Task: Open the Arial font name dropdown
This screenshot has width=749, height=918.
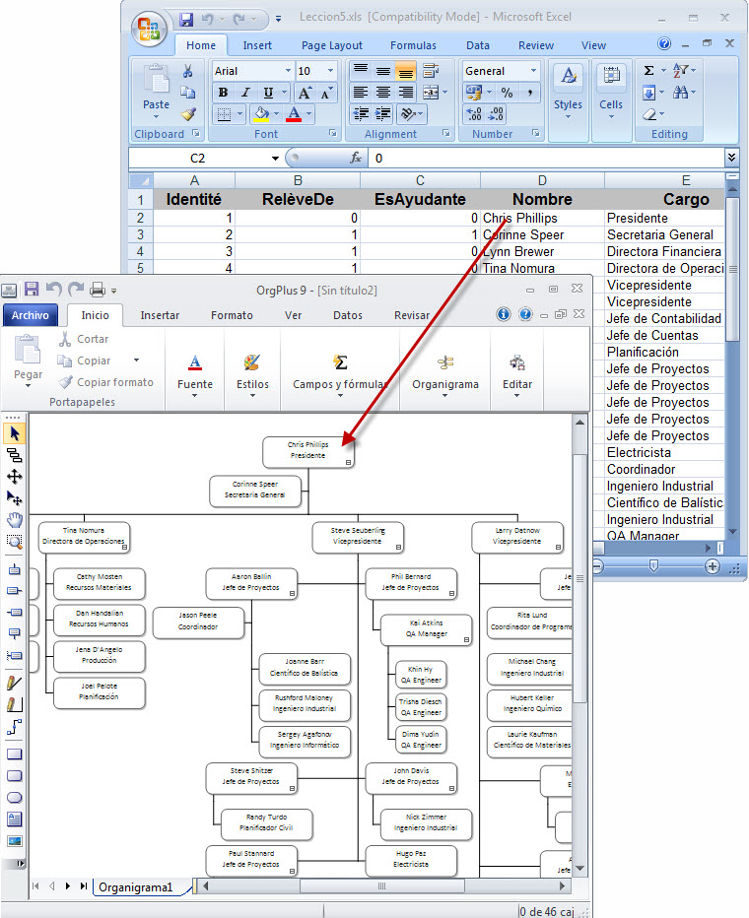Action: pyautogui.click(x=288, y=71)
